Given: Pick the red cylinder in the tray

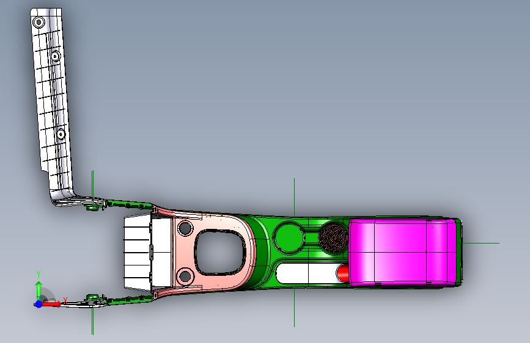Looking at the screenshot, I should [x=343, y=273].
